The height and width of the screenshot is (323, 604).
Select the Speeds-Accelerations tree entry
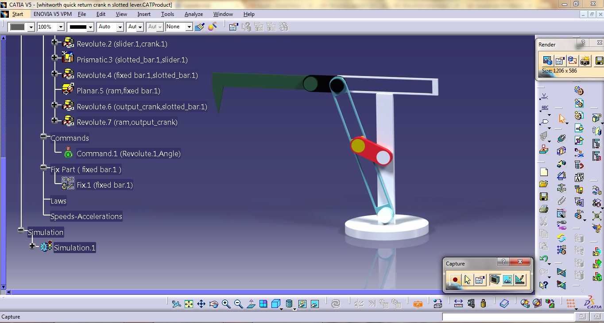coord(86,216)
